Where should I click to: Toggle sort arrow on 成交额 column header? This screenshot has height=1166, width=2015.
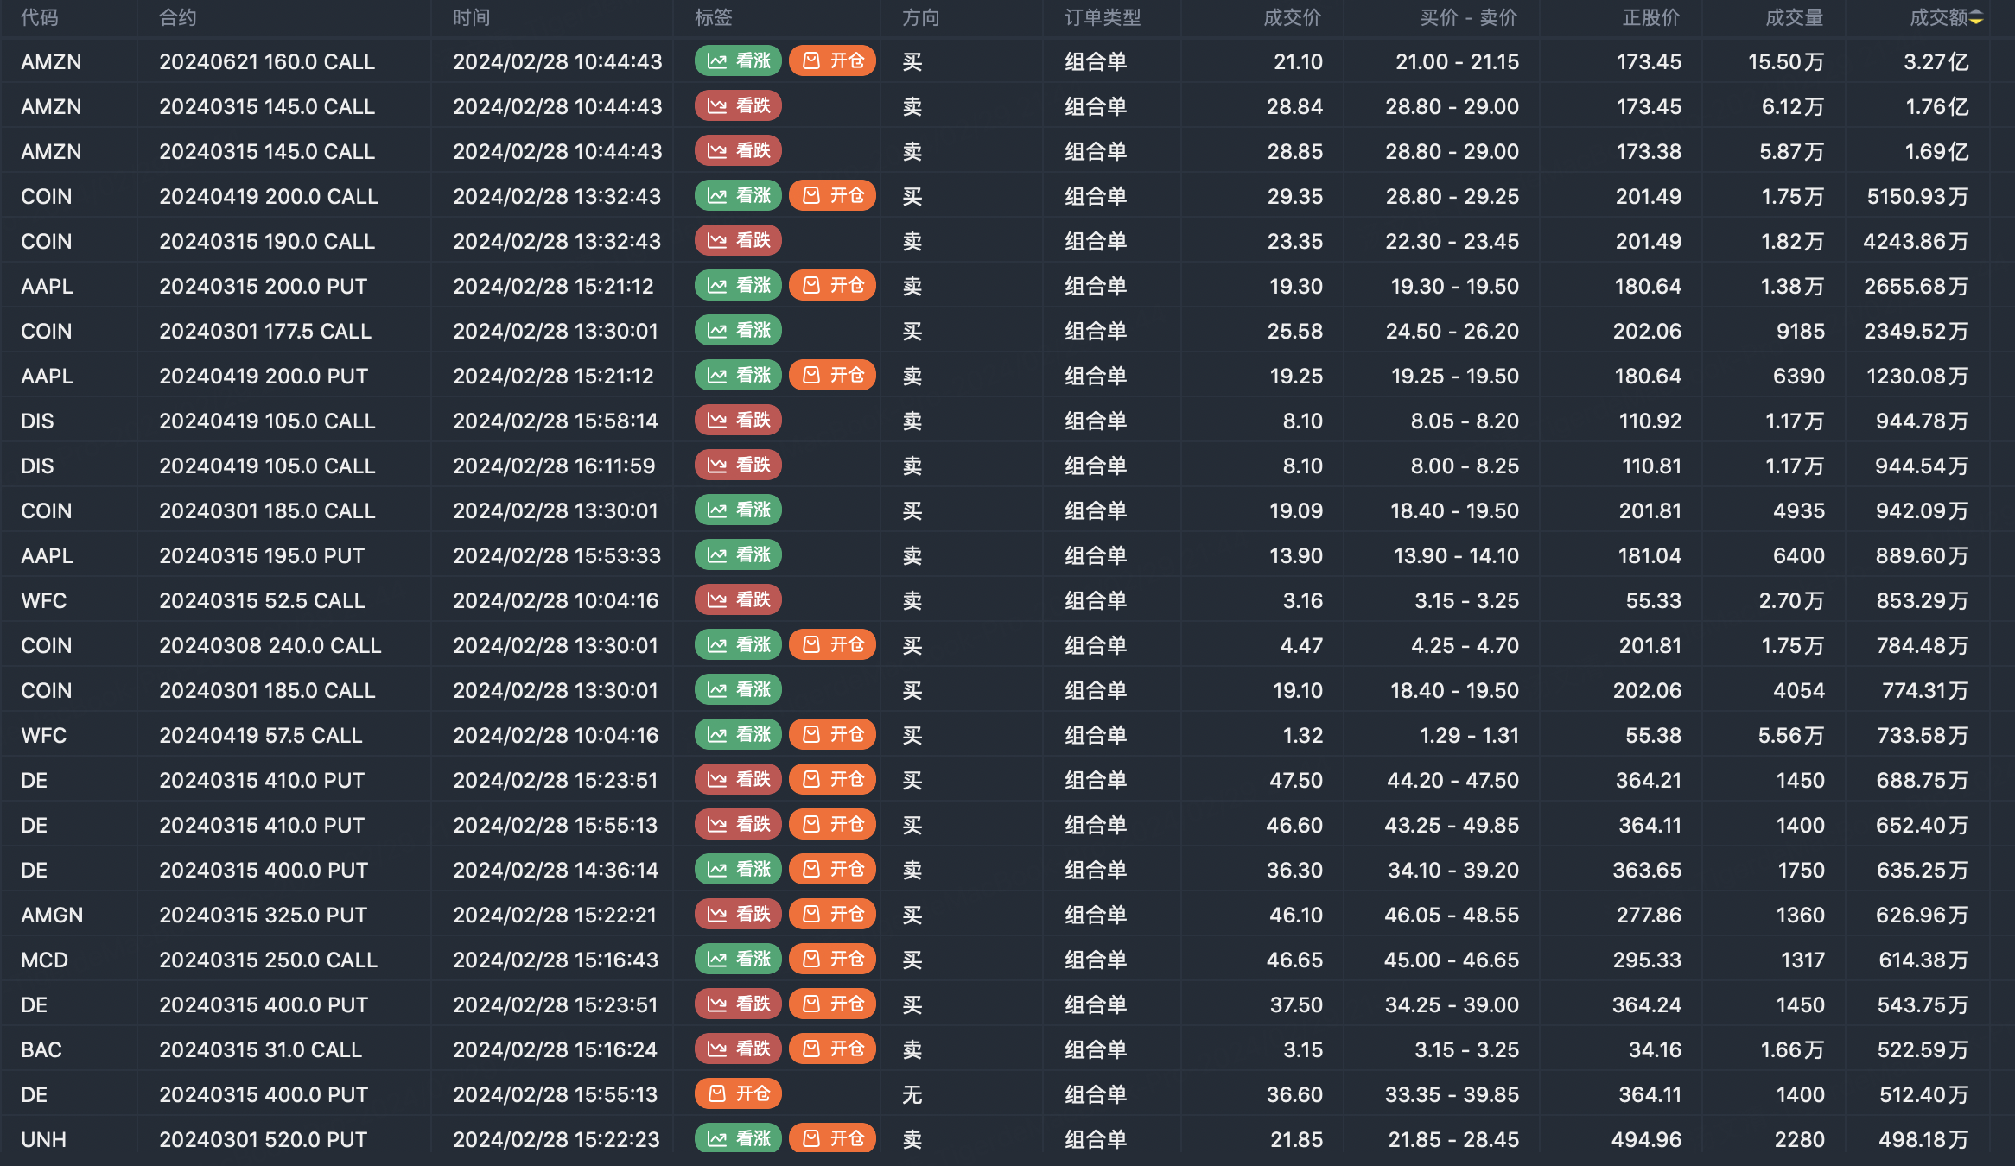coord(1976,17)
